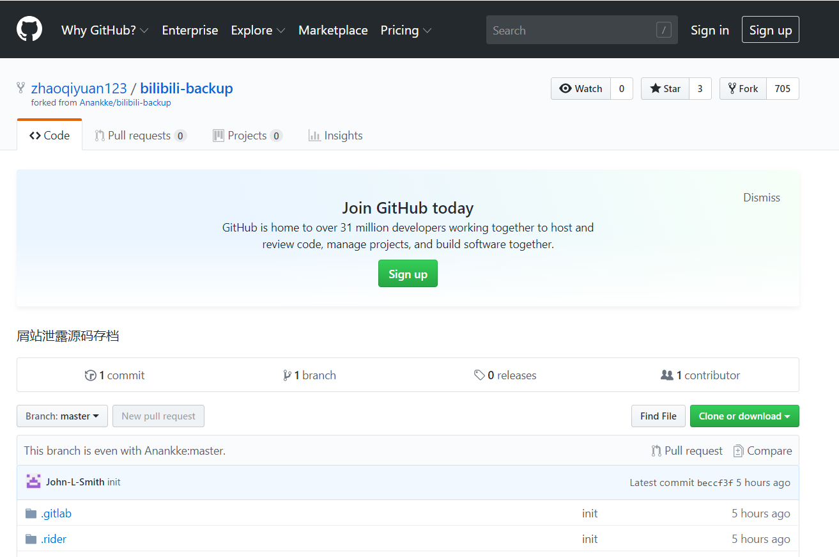Click the Pull request link with its label
The image size is (839, 557).
click(x=687, y=451)
